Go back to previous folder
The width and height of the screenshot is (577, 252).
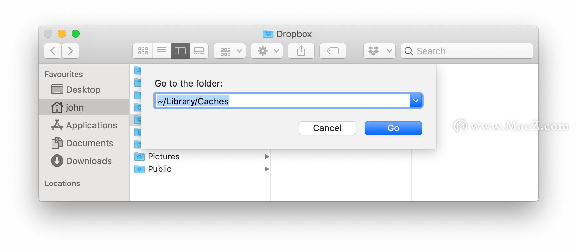click(x=53, y=51)
